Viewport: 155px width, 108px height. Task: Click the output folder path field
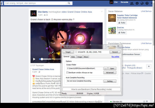tap(85, 68)
